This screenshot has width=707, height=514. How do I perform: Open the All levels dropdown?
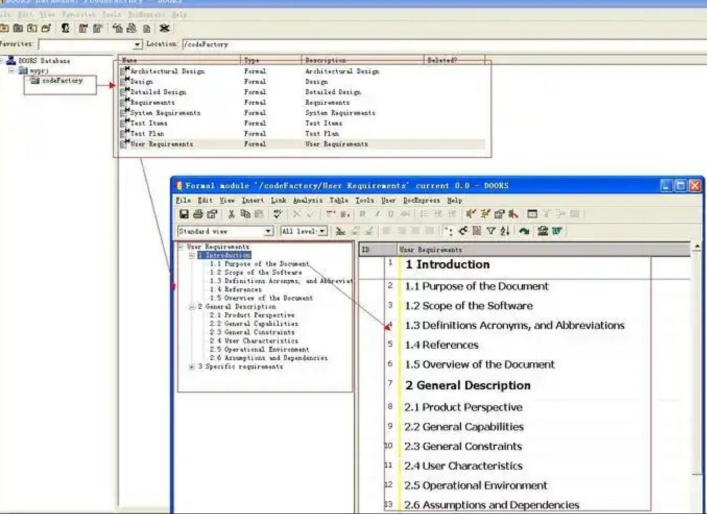pyautogui.click(x=322, y=231)
